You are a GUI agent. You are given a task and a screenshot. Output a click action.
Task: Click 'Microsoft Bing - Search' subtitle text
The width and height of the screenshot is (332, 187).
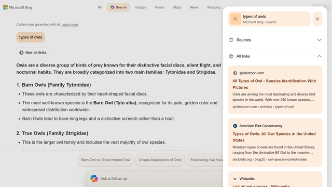[x=259, y=22]
